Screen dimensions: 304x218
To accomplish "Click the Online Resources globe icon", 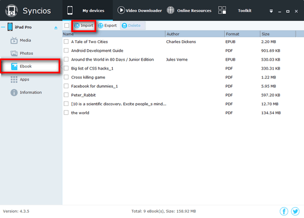I will point(171,10).
